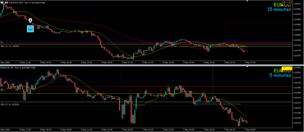Click the SL level label on M15 chart
This screenshot has width=304, height=132.
(1, 42)
